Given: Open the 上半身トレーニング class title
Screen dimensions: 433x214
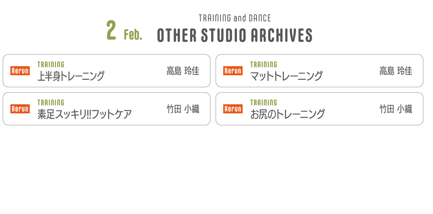Looking at the screenshot, I should coord(71,76).
